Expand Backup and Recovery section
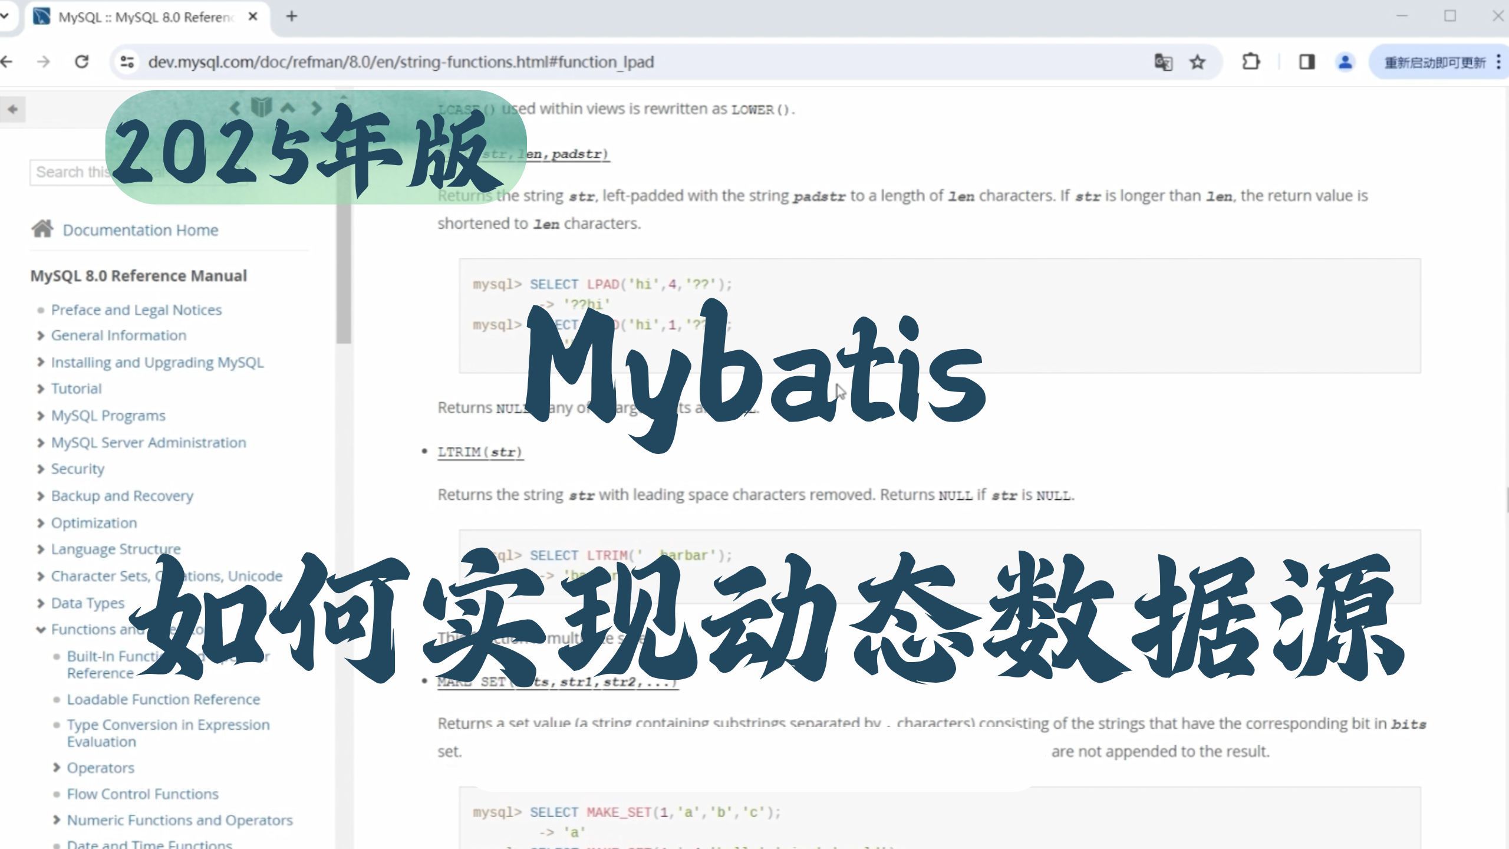The width and height of the screenshot is (1509, 849). pos(40,496)
